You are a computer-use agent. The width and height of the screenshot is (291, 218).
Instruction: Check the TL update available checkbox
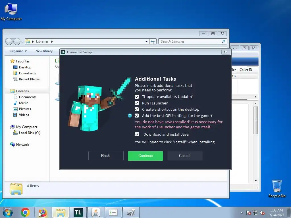(137, 97)
